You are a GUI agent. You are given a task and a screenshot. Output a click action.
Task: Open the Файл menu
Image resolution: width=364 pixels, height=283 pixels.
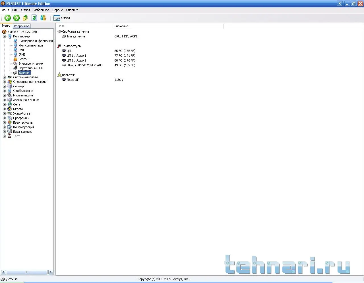5,10
